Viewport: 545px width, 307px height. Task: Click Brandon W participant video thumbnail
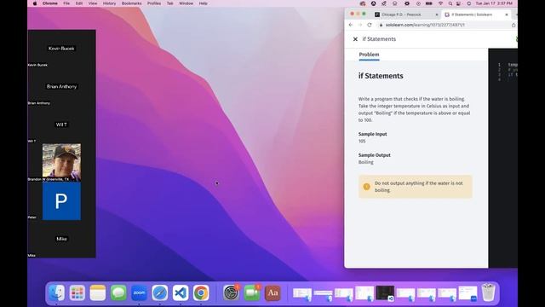(x=61, y=162)
